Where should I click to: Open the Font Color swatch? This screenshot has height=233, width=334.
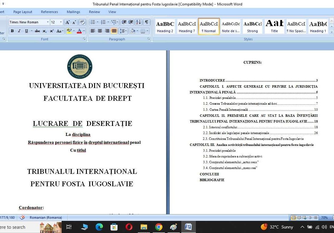pyautogui.click(x=80, y=31)
